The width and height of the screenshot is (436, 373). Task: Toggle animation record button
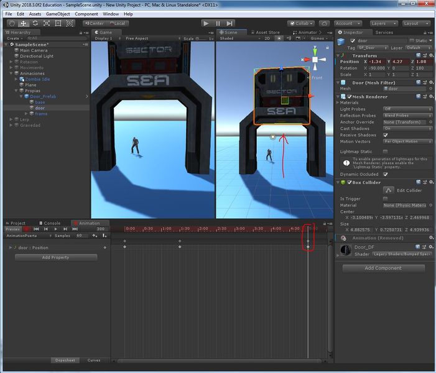coord(26,229)
